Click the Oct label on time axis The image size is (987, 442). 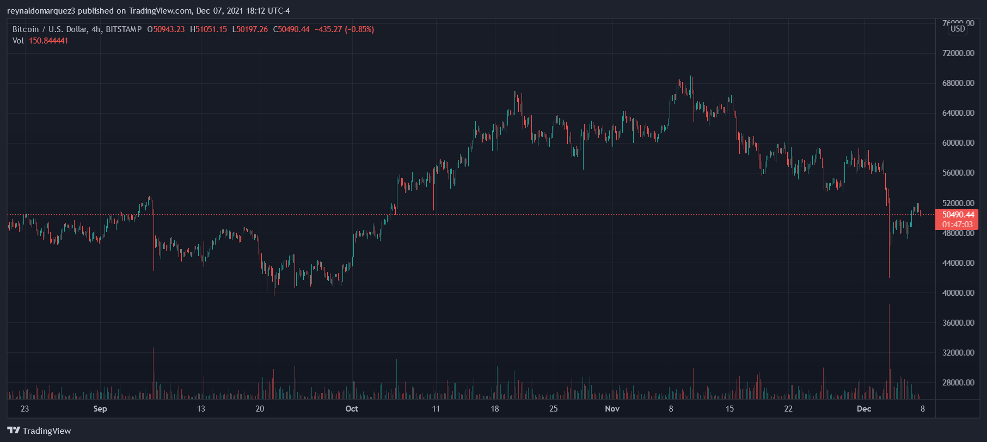352,409
